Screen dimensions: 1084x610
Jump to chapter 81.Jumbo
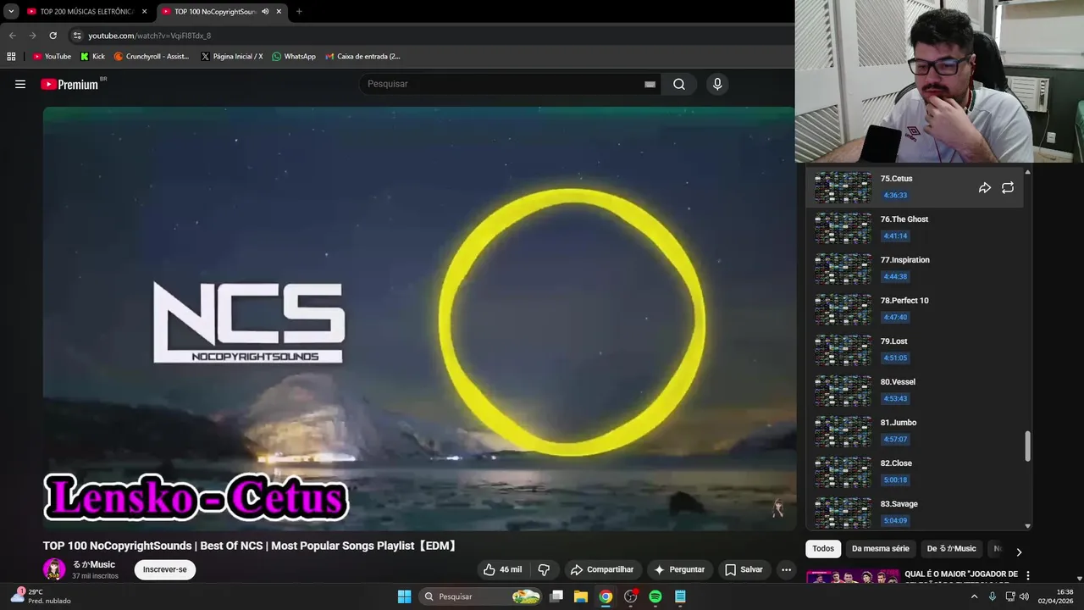[x=915, y=431]
